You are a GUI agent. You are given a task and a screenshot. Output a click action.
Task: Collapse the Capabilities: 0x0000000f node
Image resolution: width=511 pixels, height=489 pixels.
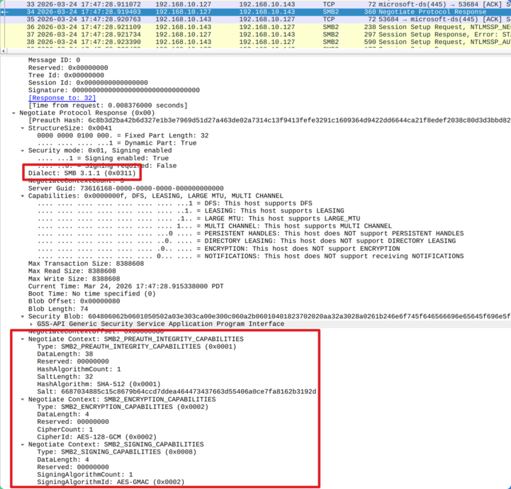[x=23, y=196]
